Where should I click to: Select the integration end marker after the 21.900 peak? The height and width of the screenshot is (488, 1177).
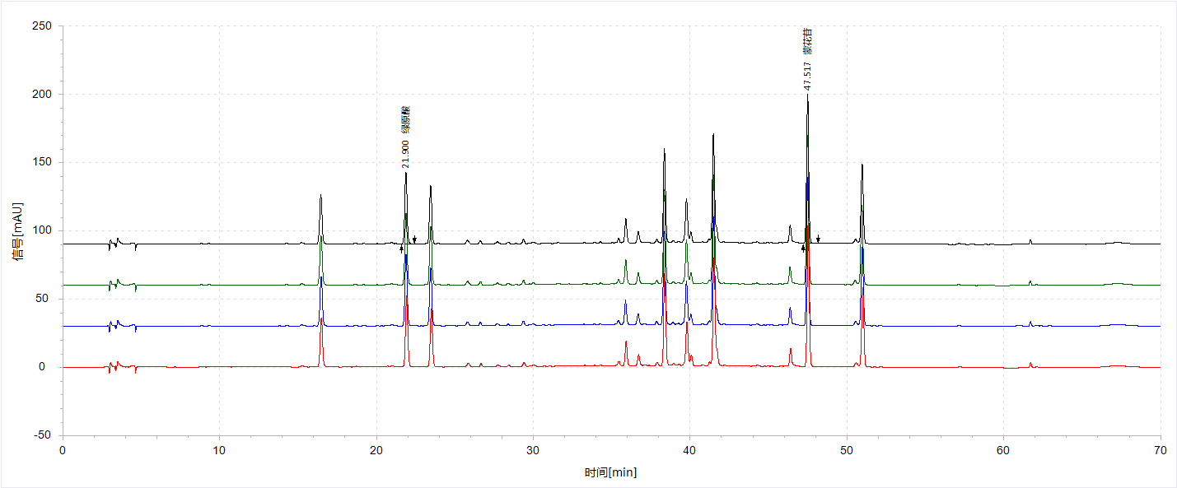(414, 239)
